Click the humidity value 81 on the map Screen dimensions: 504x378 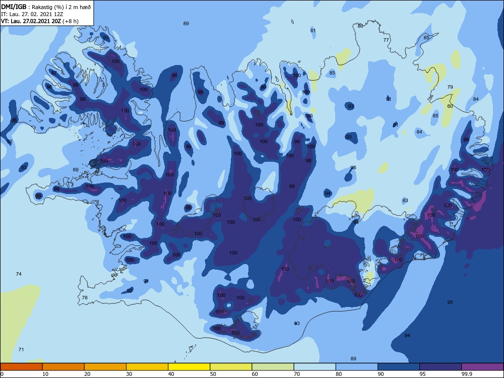pyautogui.click(x=313, y=31)
